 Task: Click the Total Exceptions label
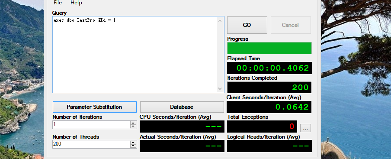click(247, 117)
